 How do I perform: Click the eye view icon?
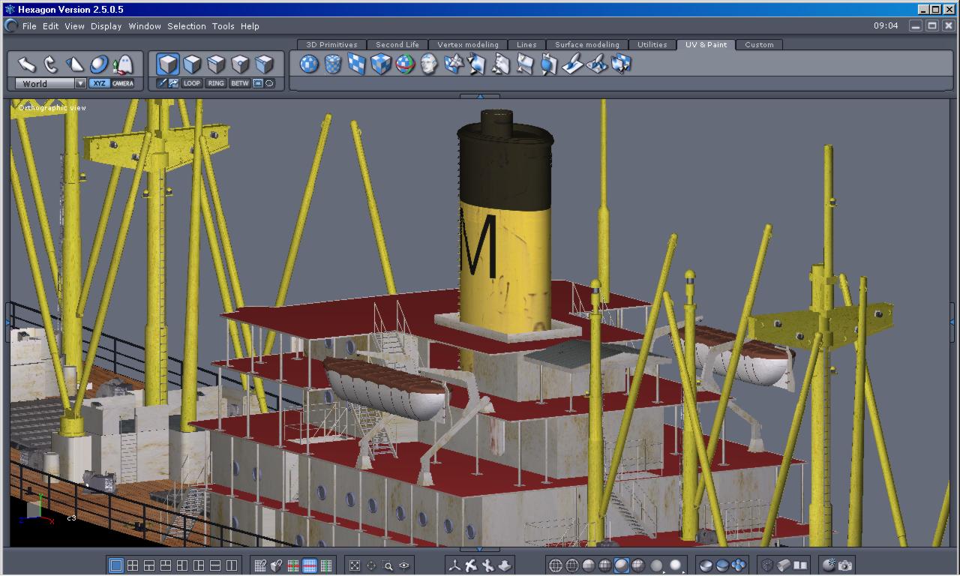click(404, 565)
